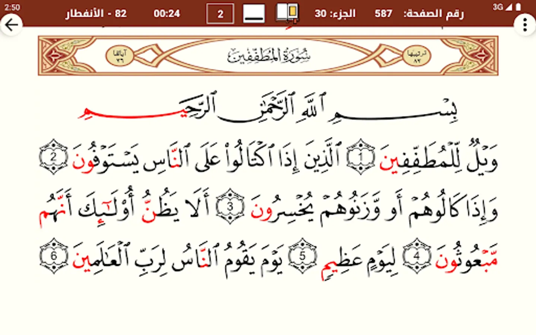
Task: Select verse marker number 5
Action: 303,256
